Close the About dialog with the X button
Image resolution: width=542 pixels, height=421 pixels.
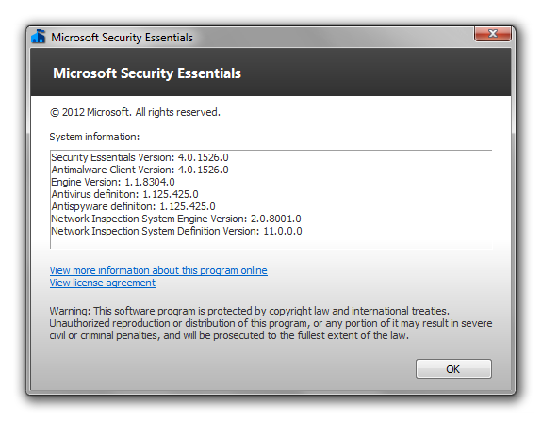point(493,34)
